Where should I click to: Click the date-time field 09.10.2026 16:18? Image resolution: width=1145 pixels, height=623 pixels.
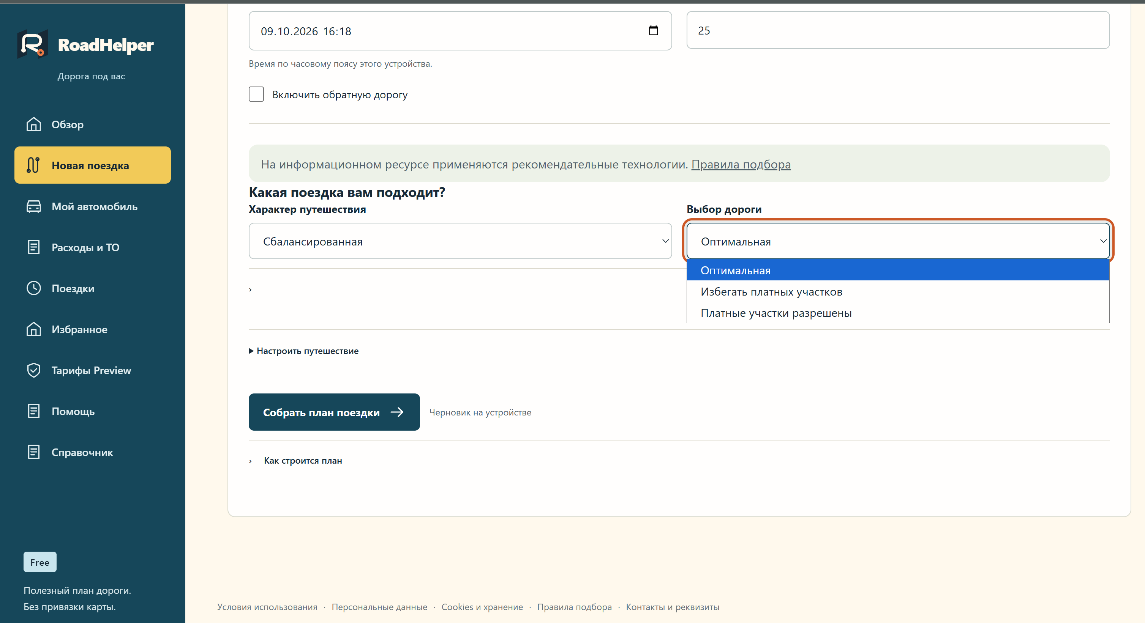click(x=460, y=31)
